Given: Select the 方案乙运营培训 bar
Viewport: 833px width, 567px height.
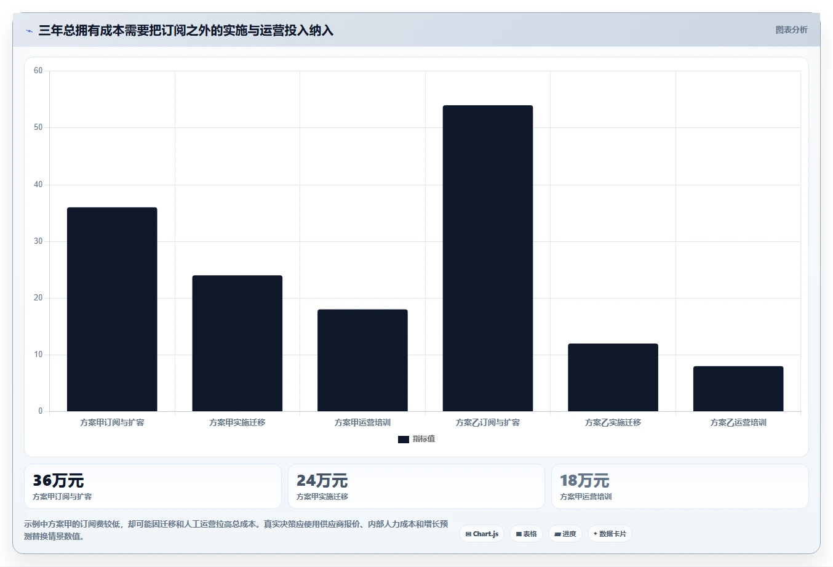Looking at the screenshot, I should tap(738, 388).
